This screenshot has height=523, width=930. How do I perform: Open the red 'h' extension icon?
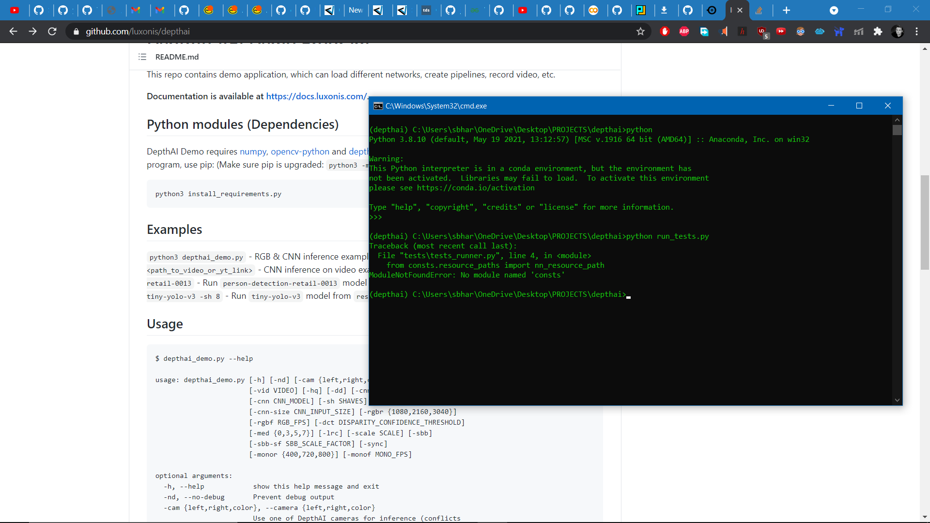742,31
